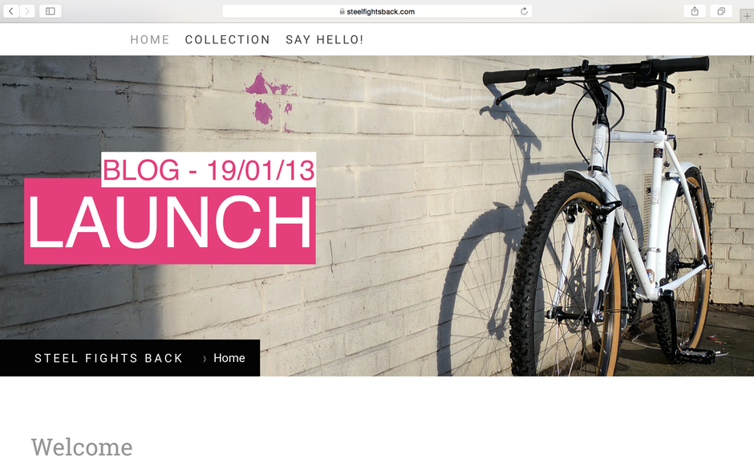Go back with Safari's back arrow

click(11, 11)
